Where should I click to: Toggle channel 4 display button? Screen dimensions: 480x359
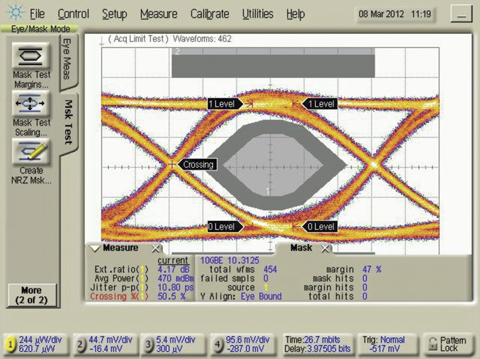pyautogui.click(x=215, y=344)
